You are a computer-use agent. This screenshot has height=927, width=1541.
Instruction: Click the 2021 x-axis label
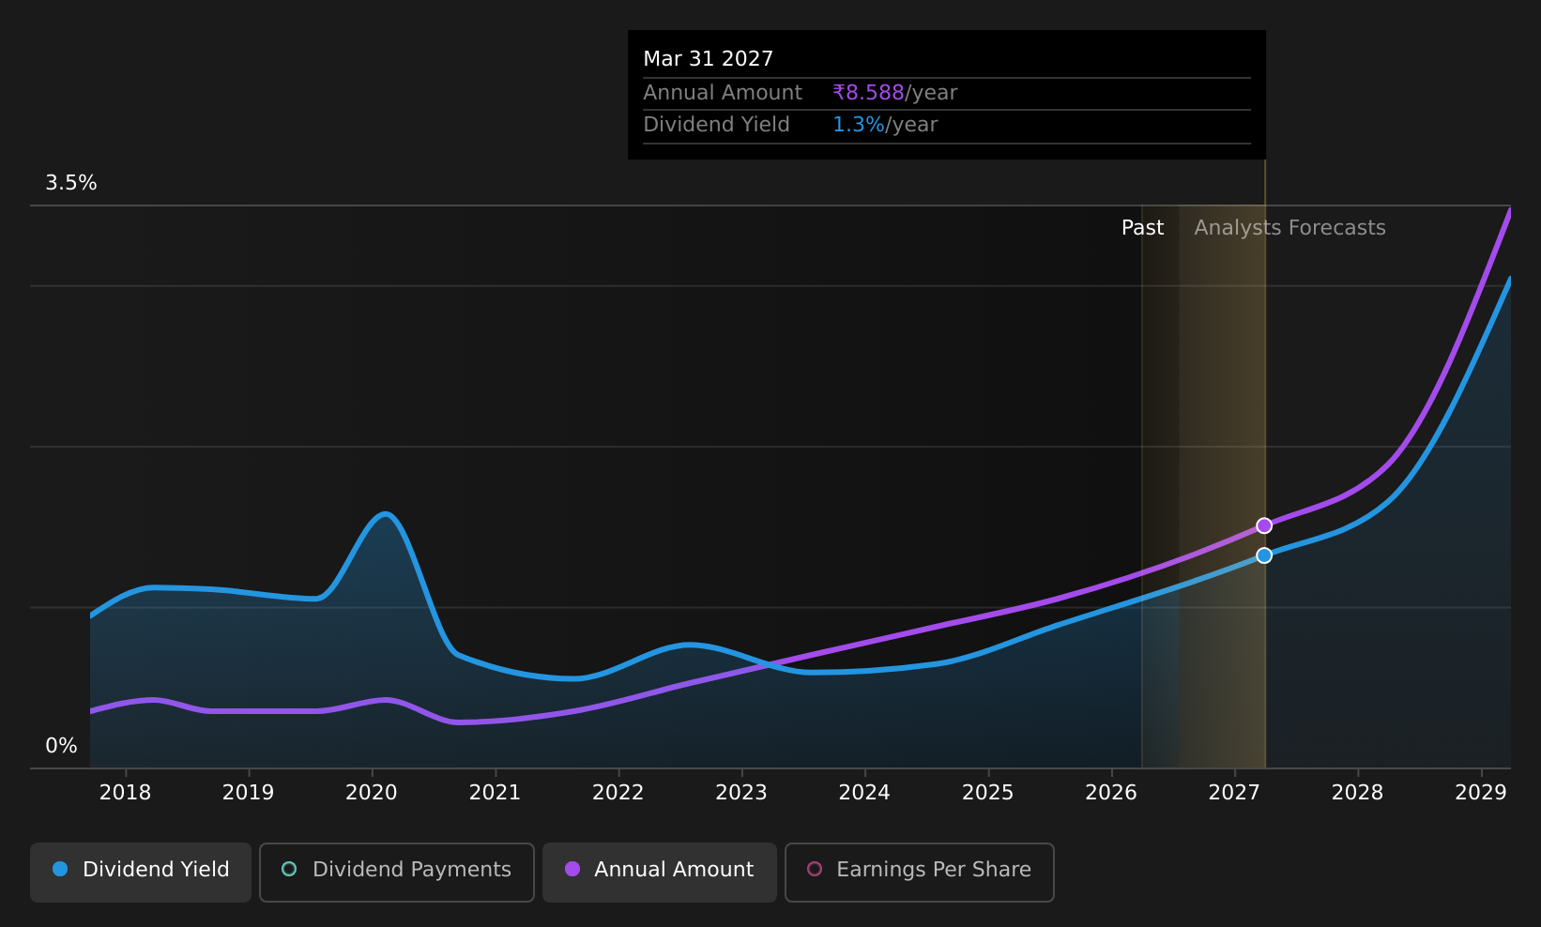click(x=495, y=793)
